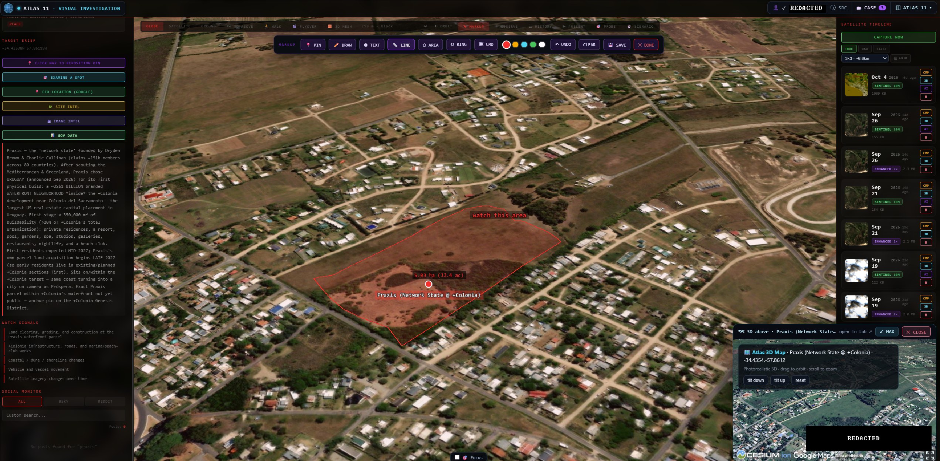Focus the Custom search input field
This screenshot has height=461, width=940.
point(64,415)
